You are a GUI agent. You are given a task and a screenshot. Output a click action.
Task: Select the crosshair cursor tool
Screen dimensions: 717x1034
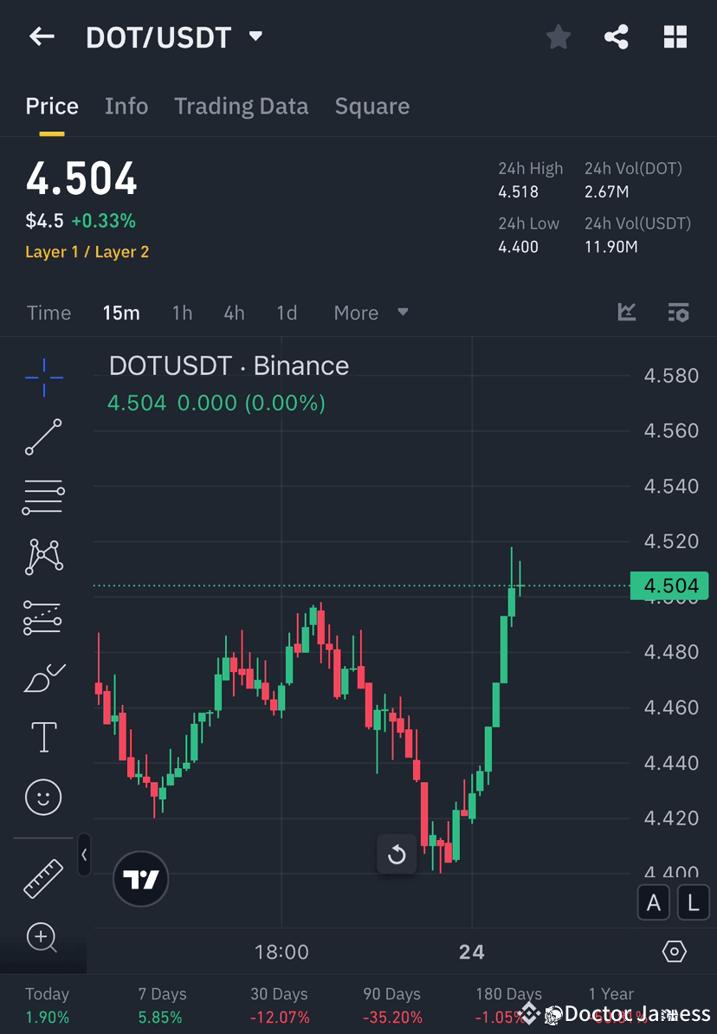43,377
